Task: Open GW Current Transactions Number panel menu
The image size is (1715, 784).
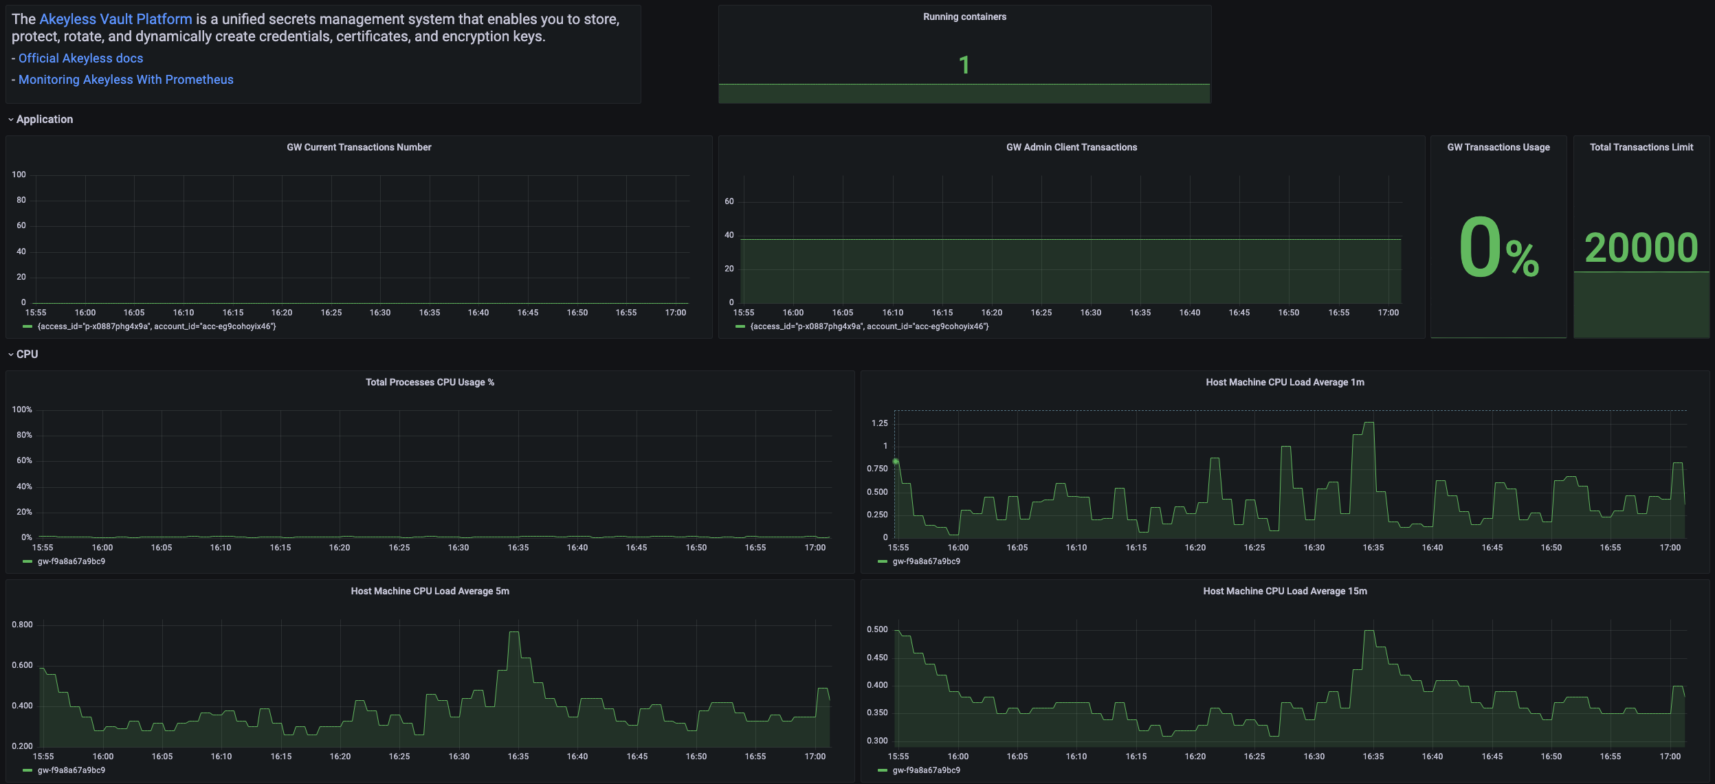Action: (x=359, y=148)
